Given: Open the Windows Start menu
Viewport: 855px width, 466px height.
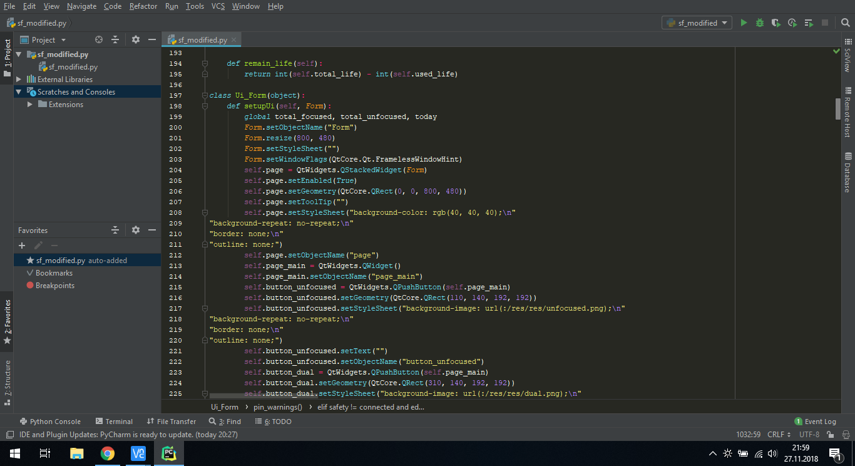Looking at the screenshot, I should click(15, 453).
